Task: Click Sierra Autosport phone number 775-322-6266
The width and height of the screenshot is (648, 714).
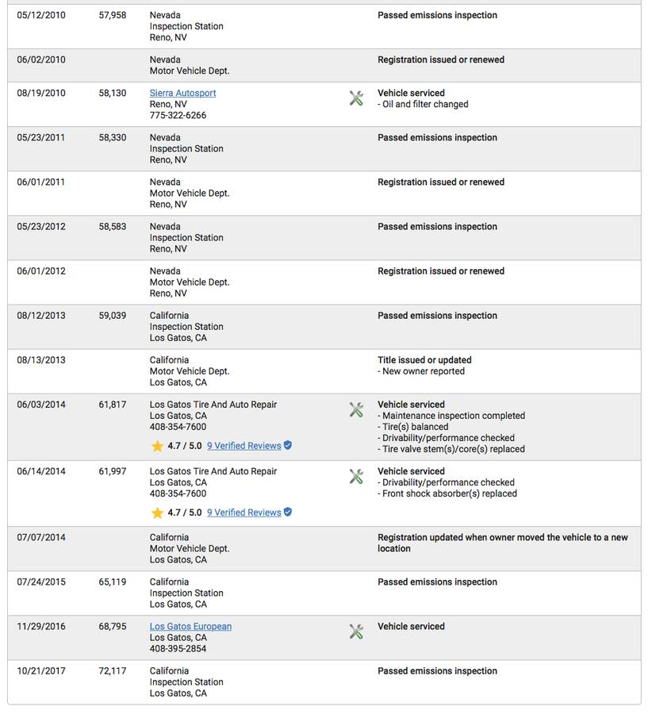Action: (x=178, y=115)
